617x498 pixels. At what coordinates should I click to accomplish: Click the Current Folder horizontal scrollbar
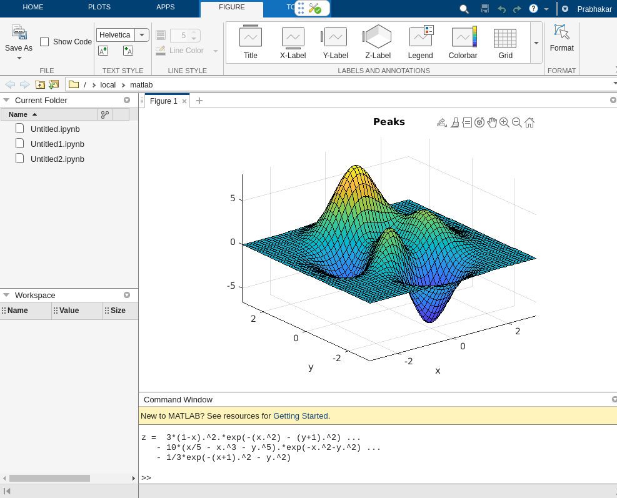50,478
